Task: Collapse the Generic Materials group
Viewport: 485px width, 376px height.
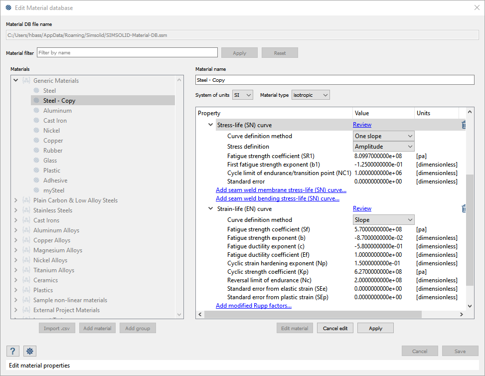Action: tap(16, 81)
